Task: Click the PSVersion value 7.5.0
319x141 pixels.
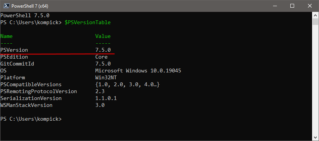Action: (x=103, y=50)
